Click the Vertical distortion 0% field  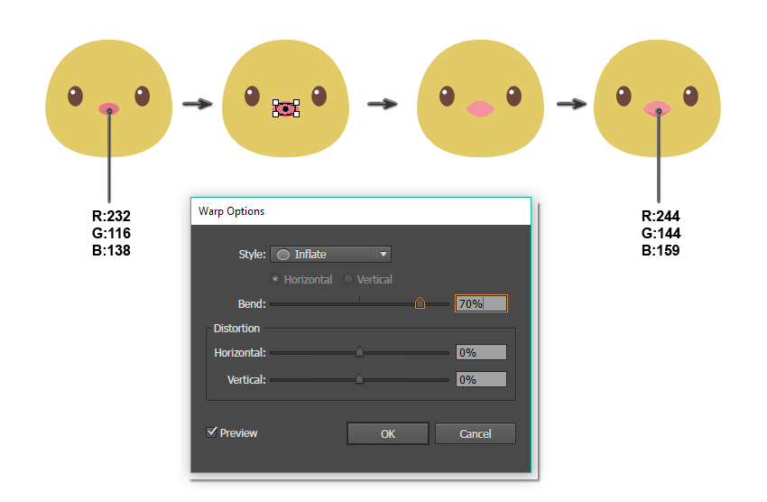(x=481, y=379)
